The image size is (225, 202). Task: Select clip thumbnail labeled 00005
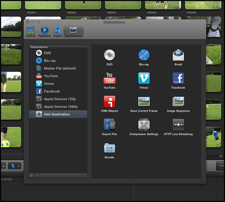click(x=203, y=5)
